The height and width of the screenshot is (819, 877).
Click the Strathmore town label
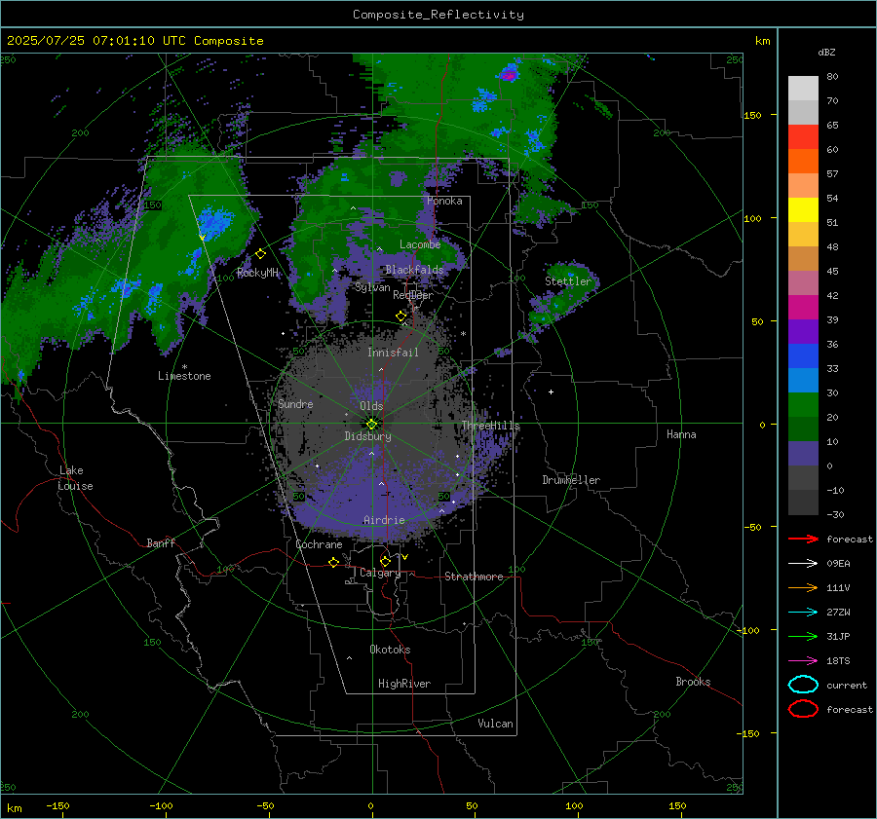[474, 577]
